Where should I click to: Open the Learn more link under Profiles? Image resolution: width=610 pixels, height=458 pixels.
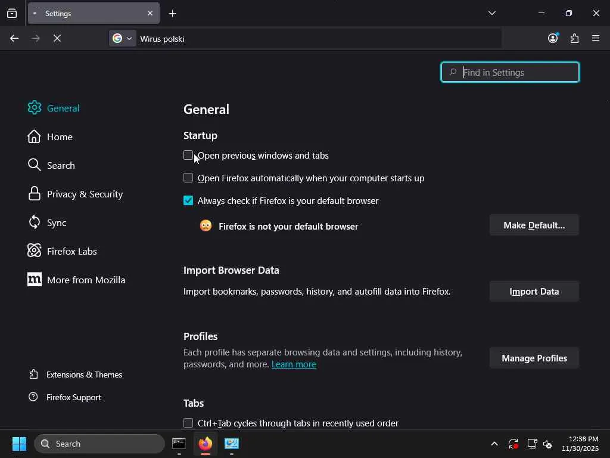[294, 364]
